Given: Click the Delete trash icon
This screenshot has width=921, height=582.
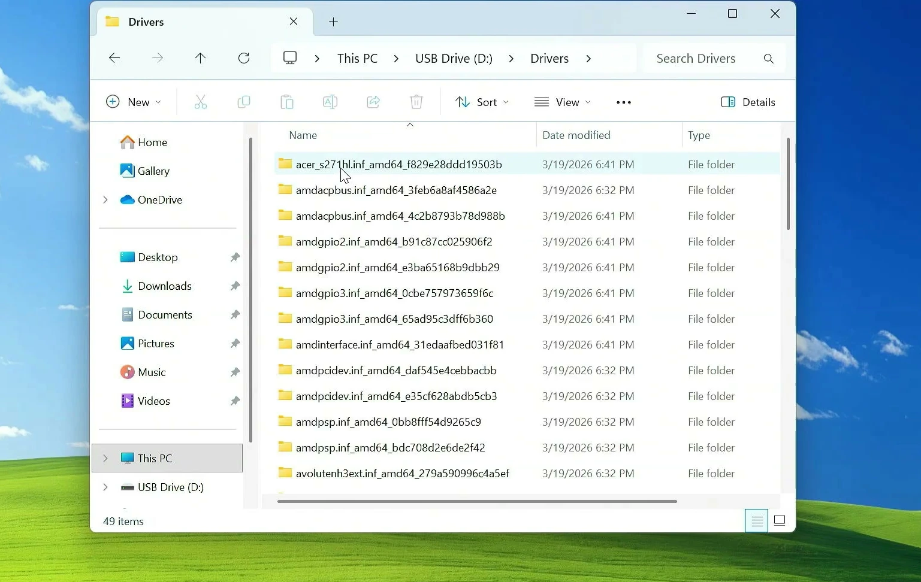Looking at the screenshot, I should click(416, 102).
